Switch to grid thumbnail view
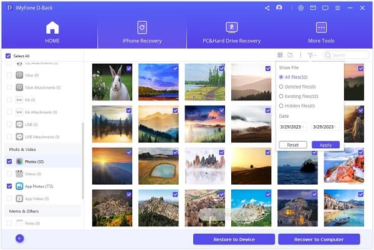 click(280, 55)
